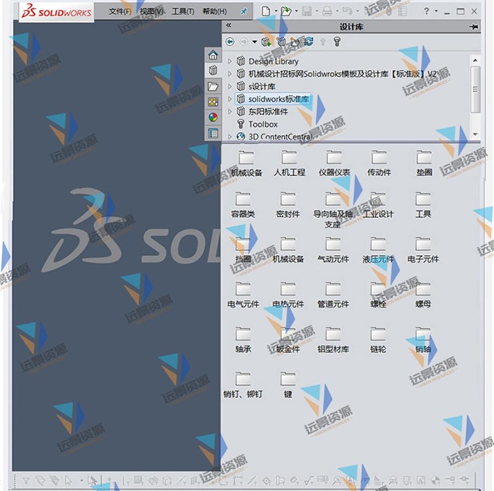The height and width of the screenshot is (491, 494).
Task: Open the 电子元件 folder
Action: (423, 250)
